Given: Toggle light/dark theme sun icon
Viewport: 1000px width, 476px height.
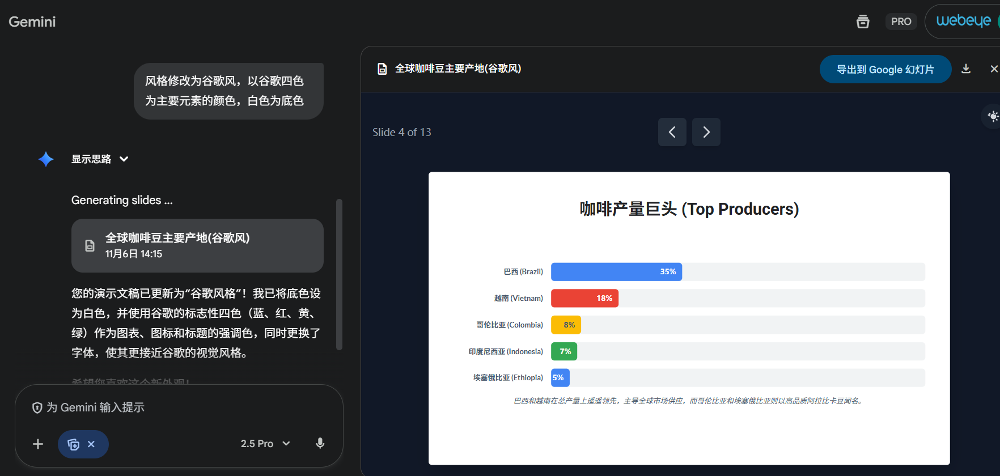Looking at the screenshot, I should (x=993, y=116).
